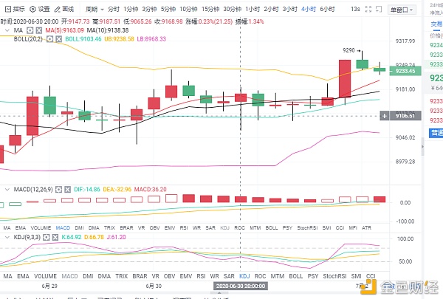Select StochRSI in MACD panel indicator row
This screenshot has width=443, height=299.
[x=307, y=228]
